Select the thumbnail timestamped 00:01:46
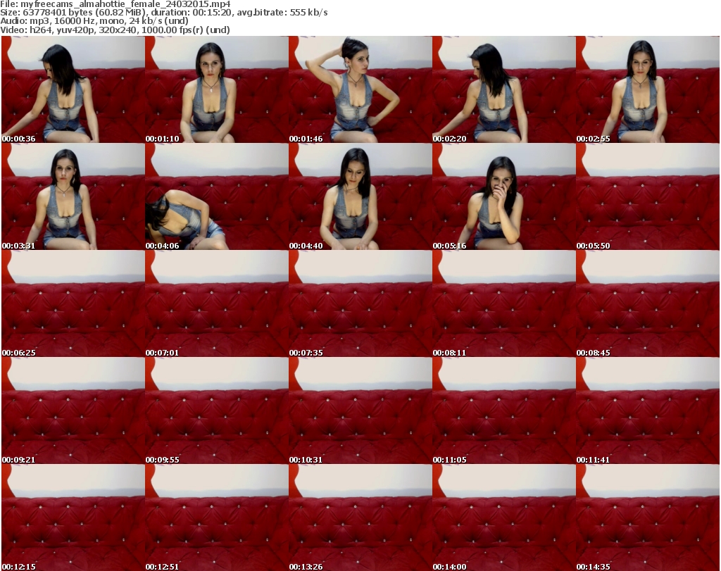Viewport: 721px width, 571px height. click(x=360, y=89)
